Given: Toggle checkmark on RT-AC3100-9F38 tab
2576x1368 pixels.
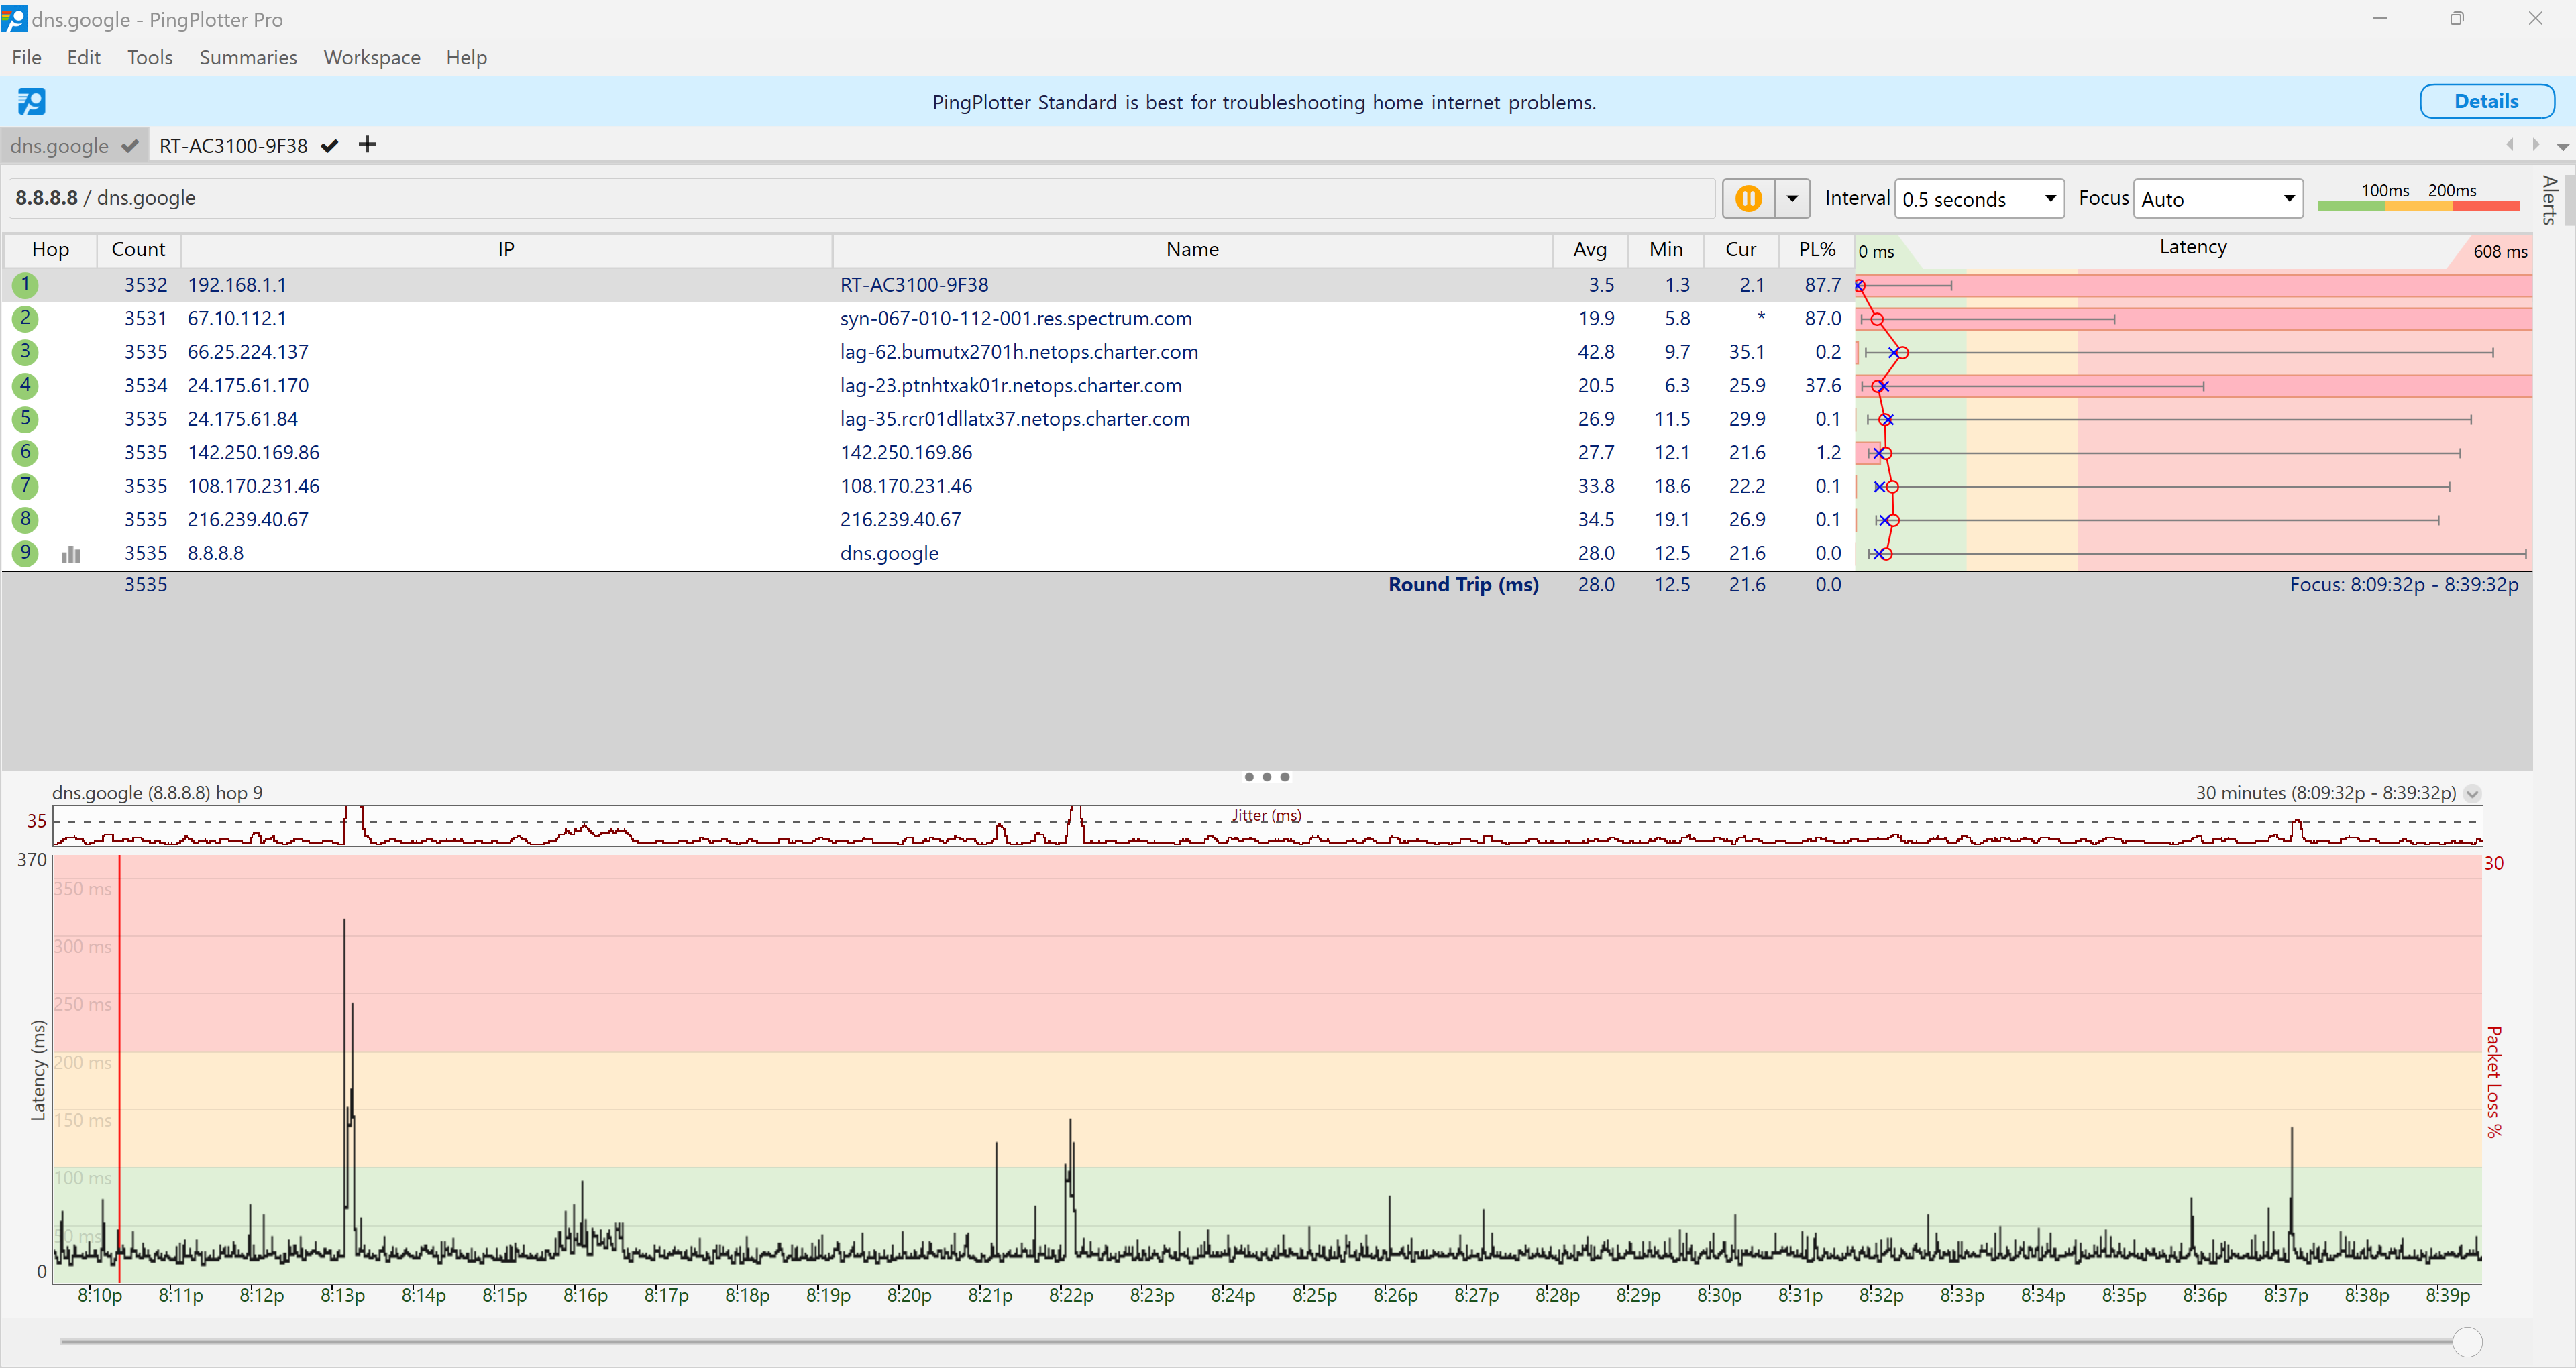Looking at the screenshot, I should click(330, 146).
